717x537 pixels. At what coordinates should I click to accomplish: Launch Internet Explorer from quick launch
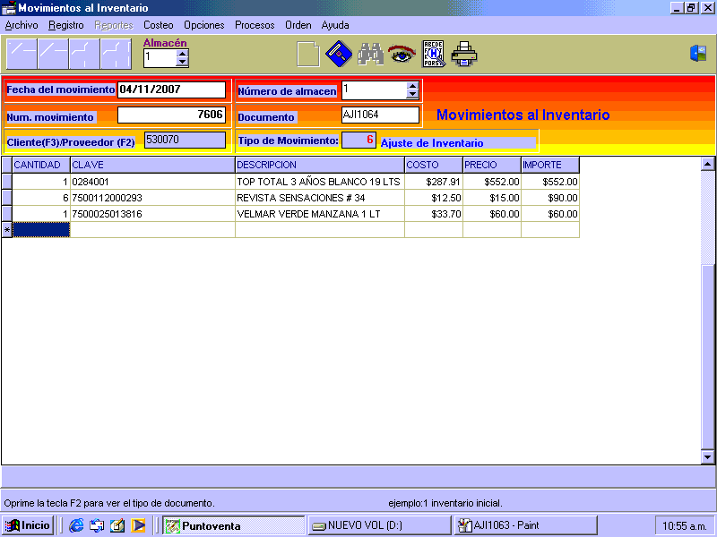click(76, 525)
